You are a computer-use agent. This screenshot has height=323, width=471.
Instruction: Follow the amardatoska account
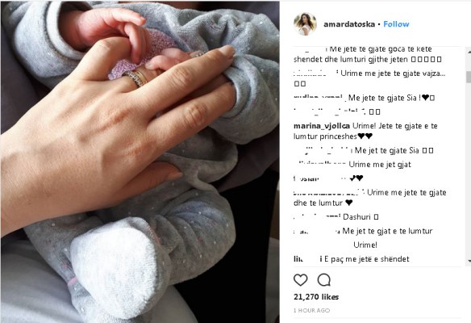396,24
